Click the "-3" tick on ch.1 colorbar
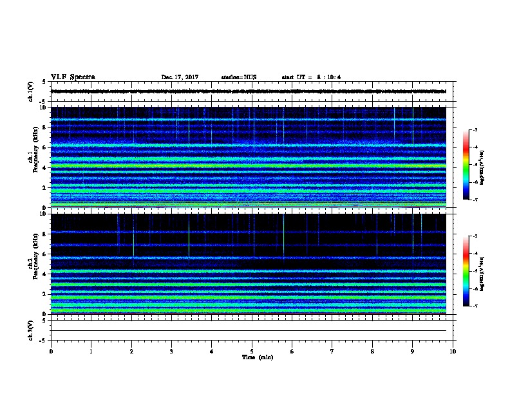 click(x=475, y=129)
